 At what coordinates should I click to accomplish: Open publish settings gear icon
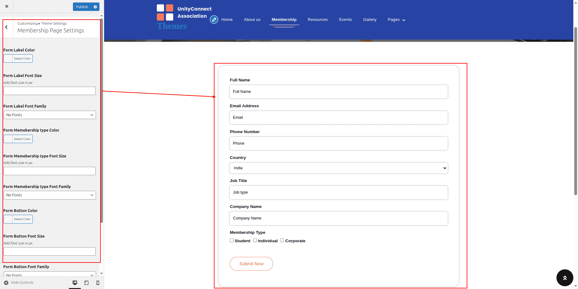[95, 7]
